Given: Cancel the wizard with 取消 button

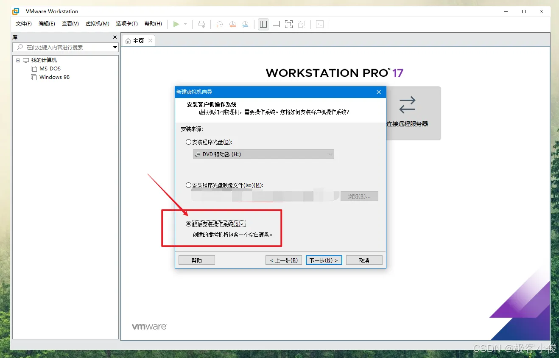Looking at the screenshot, I should 364,260.
